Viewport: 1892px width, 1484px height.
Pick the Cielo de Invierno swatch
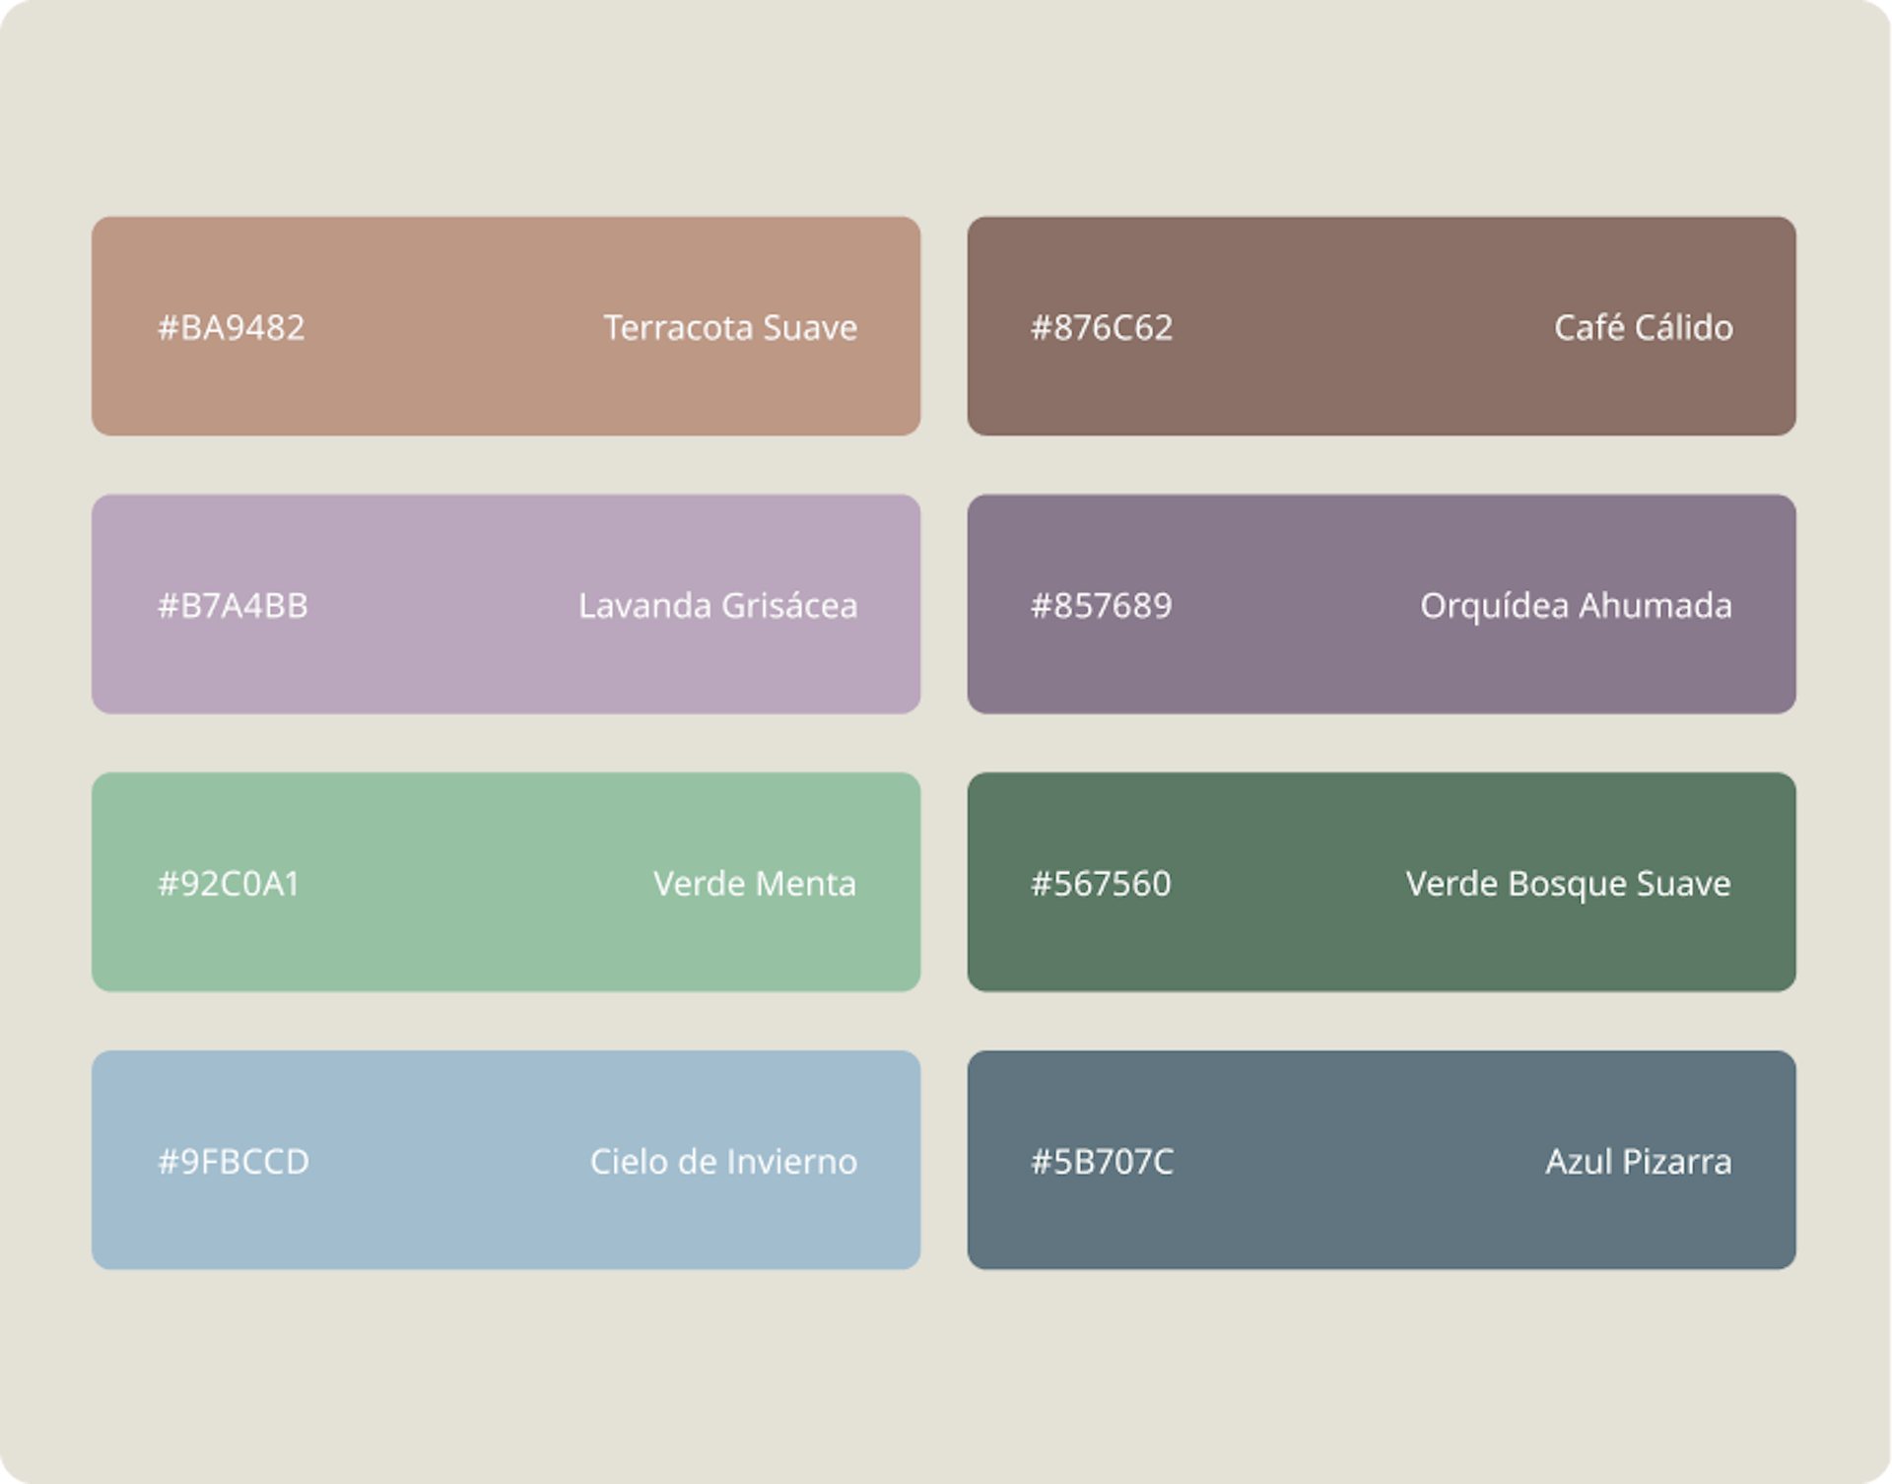point(506,1160)
